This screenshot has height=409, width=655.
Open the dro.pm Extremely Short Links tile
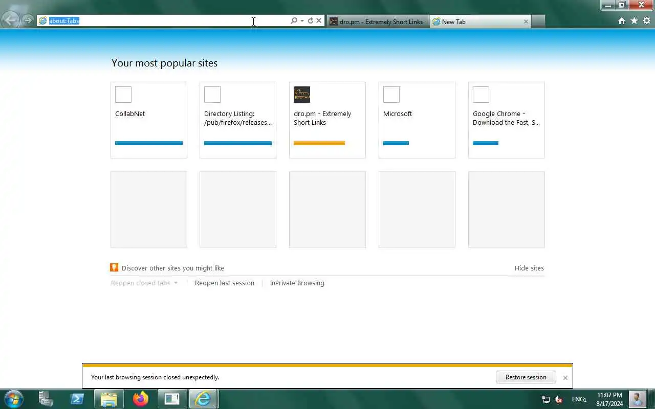coord(327,120)
